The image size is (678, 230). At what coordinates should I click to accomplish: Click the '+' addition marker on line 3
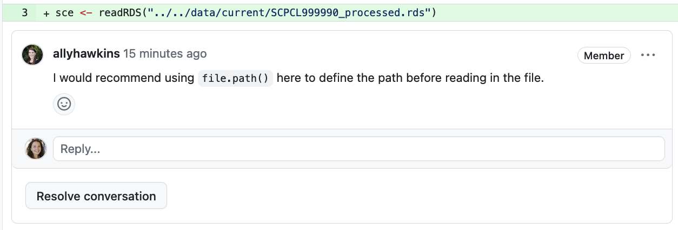point(45,12)
